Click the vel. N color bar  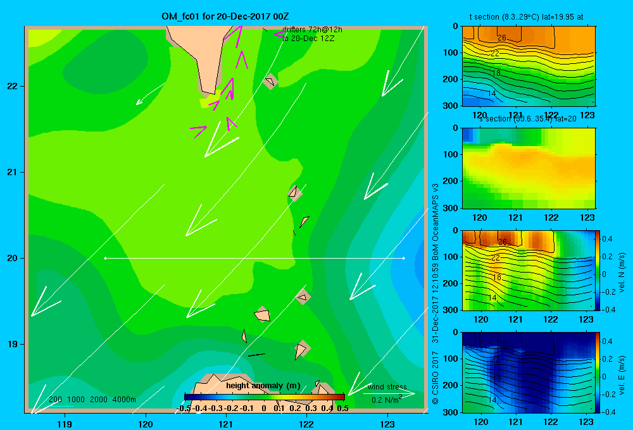pos(598,270)
